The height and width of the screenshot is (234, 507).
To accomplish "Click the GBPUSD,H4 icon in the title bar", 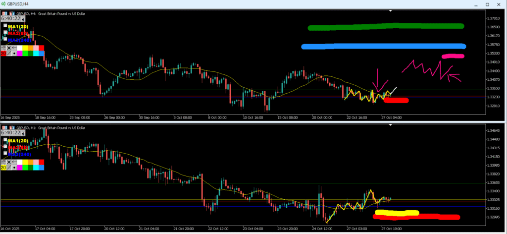I will click(3, 3).
